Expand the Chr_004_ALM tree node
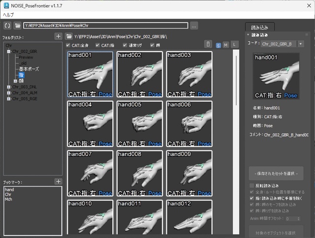 click(x=9, y=93)
